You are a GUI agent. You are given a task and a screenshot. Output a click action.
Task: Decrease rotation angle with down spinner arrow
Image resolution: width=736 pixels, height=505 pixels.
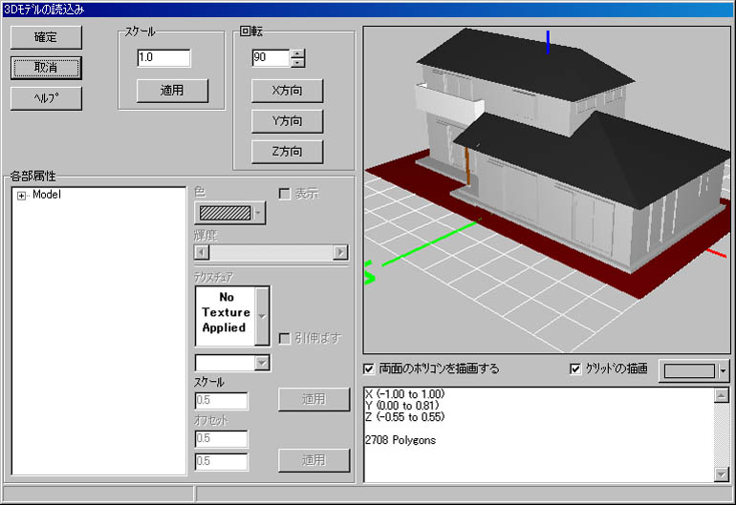point(297,62)
